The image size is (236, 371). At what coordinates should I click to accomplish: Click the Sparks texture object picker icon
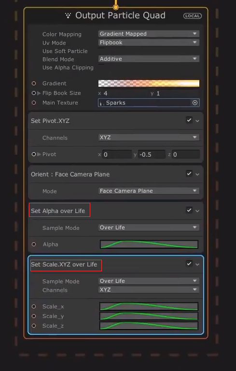195,103
